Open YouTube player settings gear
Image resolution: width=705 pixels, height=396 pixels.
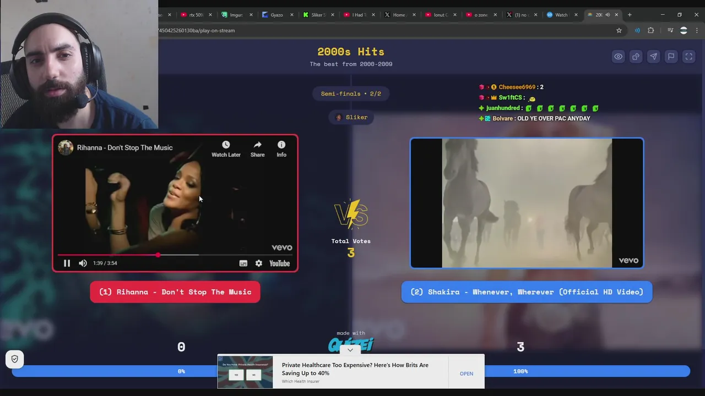259,263
